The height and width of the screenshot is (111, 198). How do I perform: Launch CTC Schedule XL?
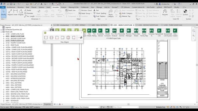[152, 33]
